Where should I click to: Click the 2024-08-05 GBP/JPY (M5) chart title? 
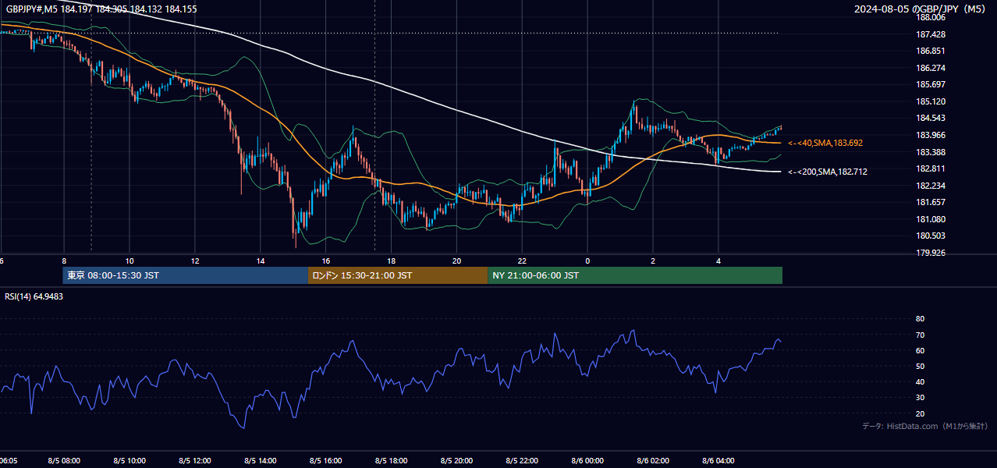point(920,9)
